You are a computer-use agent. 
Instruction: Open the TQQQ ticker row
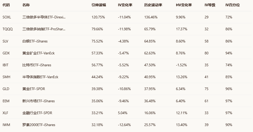(x=8, y=29)
